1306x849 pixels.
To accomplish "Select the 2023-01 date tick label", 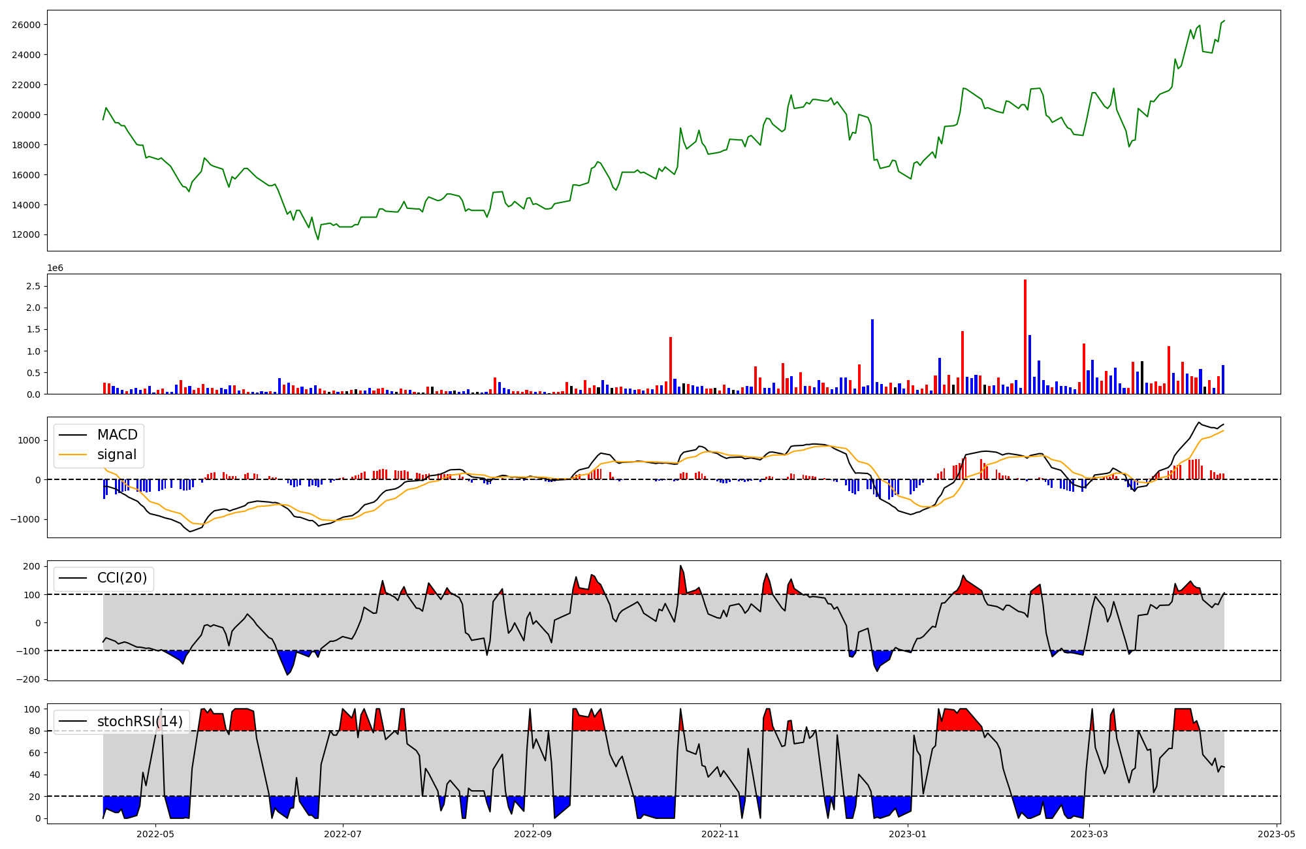I will coord(908,834).
